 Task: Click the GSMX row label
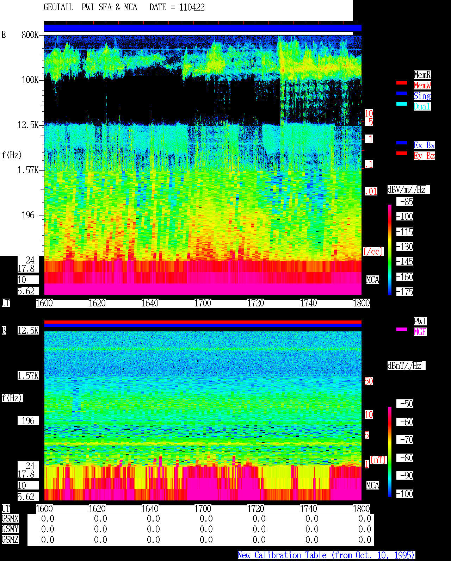point(10,519)
